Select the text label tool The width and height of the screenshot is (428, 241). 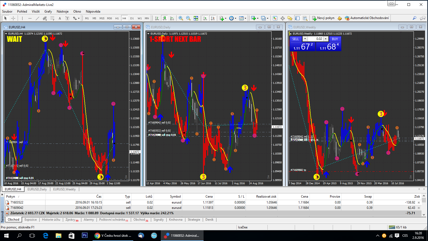pyautogui.click(x=67, y=18)
